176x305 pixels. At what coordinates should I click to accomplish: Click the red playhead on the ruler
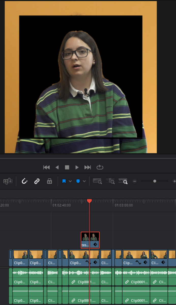[89, 201]
